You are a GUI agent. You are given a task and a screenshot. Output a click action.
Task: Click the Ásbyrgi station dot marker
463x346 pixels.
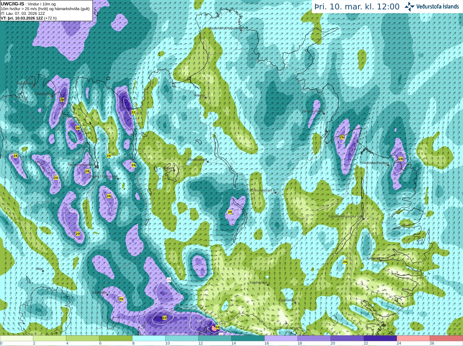point(205,98)
